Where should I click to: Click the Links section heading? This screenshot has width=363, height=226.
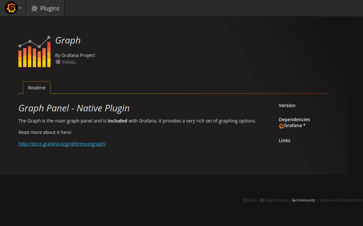click(284, 140)
